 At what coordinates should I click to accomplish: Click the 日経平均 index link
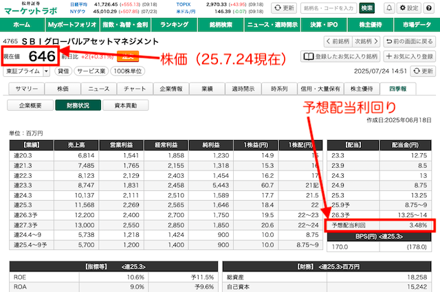[78, 5]
